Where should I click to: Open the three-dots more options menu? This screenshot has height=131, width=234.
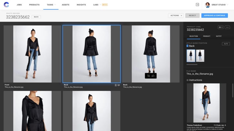click(x=227, y=27)
